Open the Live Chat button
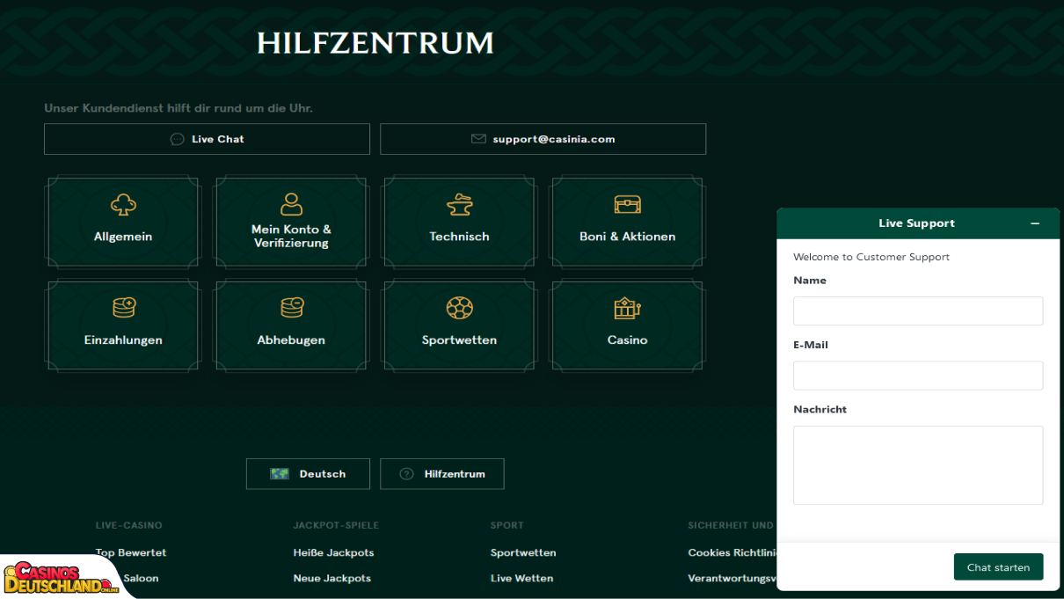 tap(207, 139)
